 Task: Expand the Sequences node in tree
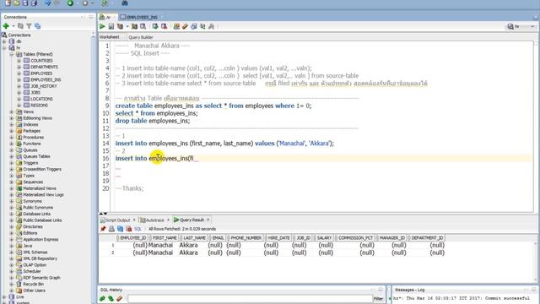tap(11, 182)
